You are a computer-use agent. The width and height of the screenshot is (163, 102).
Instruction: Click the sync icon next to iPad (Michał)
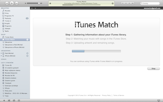[27, 53]
